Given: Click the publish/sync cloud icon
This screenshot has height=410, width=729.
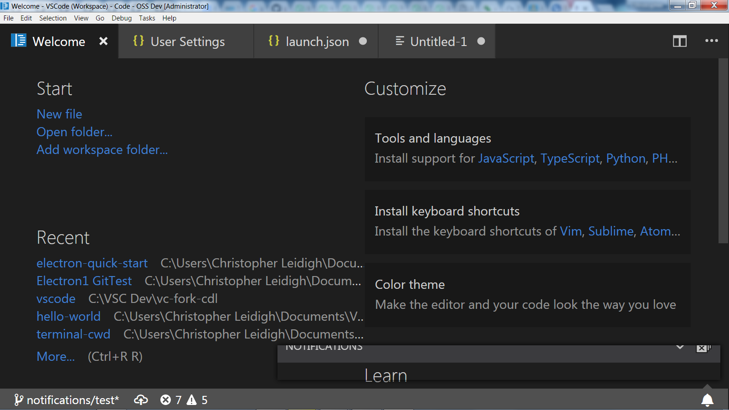Looking at the screenshot, I should pos(141,400).
